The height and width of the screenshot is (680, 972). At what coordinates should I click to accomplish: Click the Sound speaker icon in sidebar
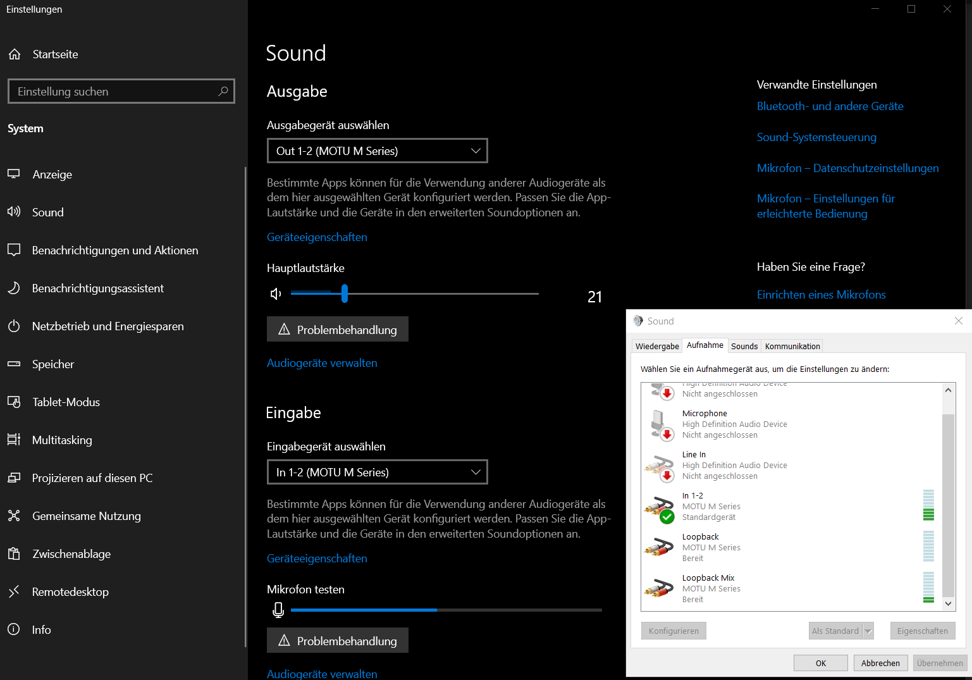tap(14, 212)
